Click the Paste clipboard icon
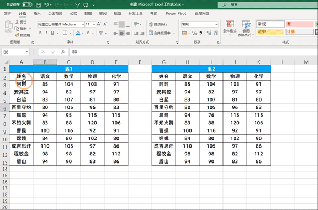Screen dimensions: 318x210 tap(8, 25)
